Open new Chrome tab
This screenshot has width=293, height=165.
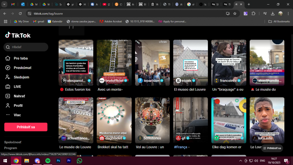pos(249,4)
